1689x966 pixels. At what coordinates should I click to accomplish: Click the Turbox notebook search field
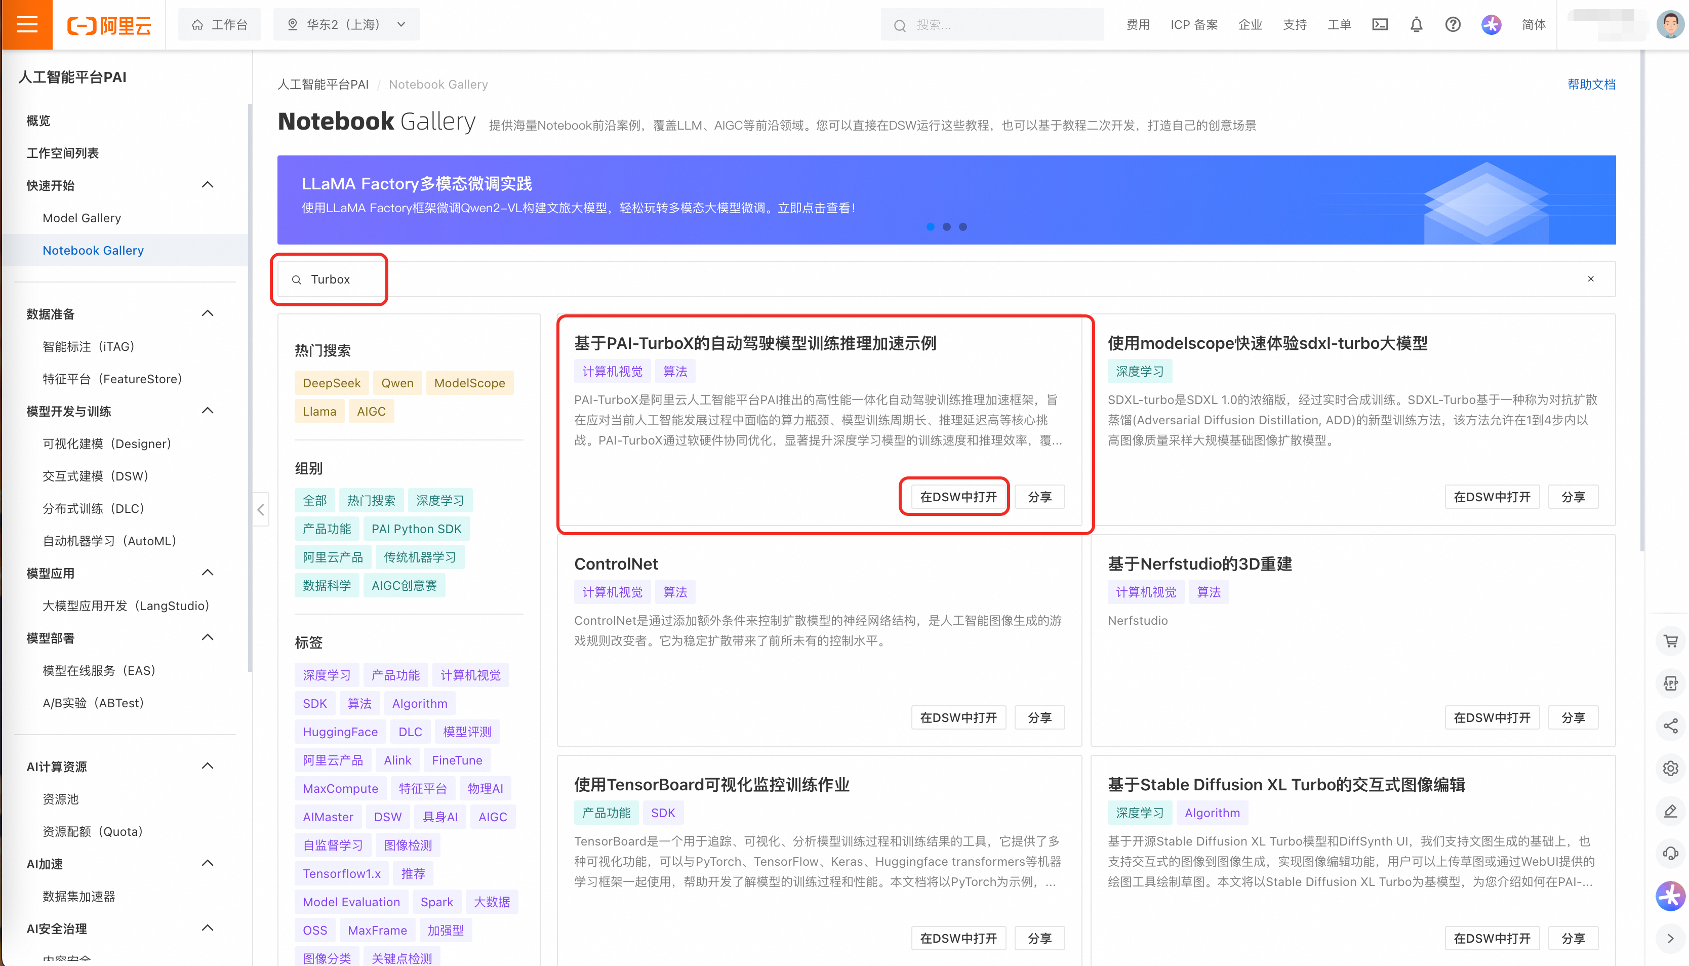[946, 279]
